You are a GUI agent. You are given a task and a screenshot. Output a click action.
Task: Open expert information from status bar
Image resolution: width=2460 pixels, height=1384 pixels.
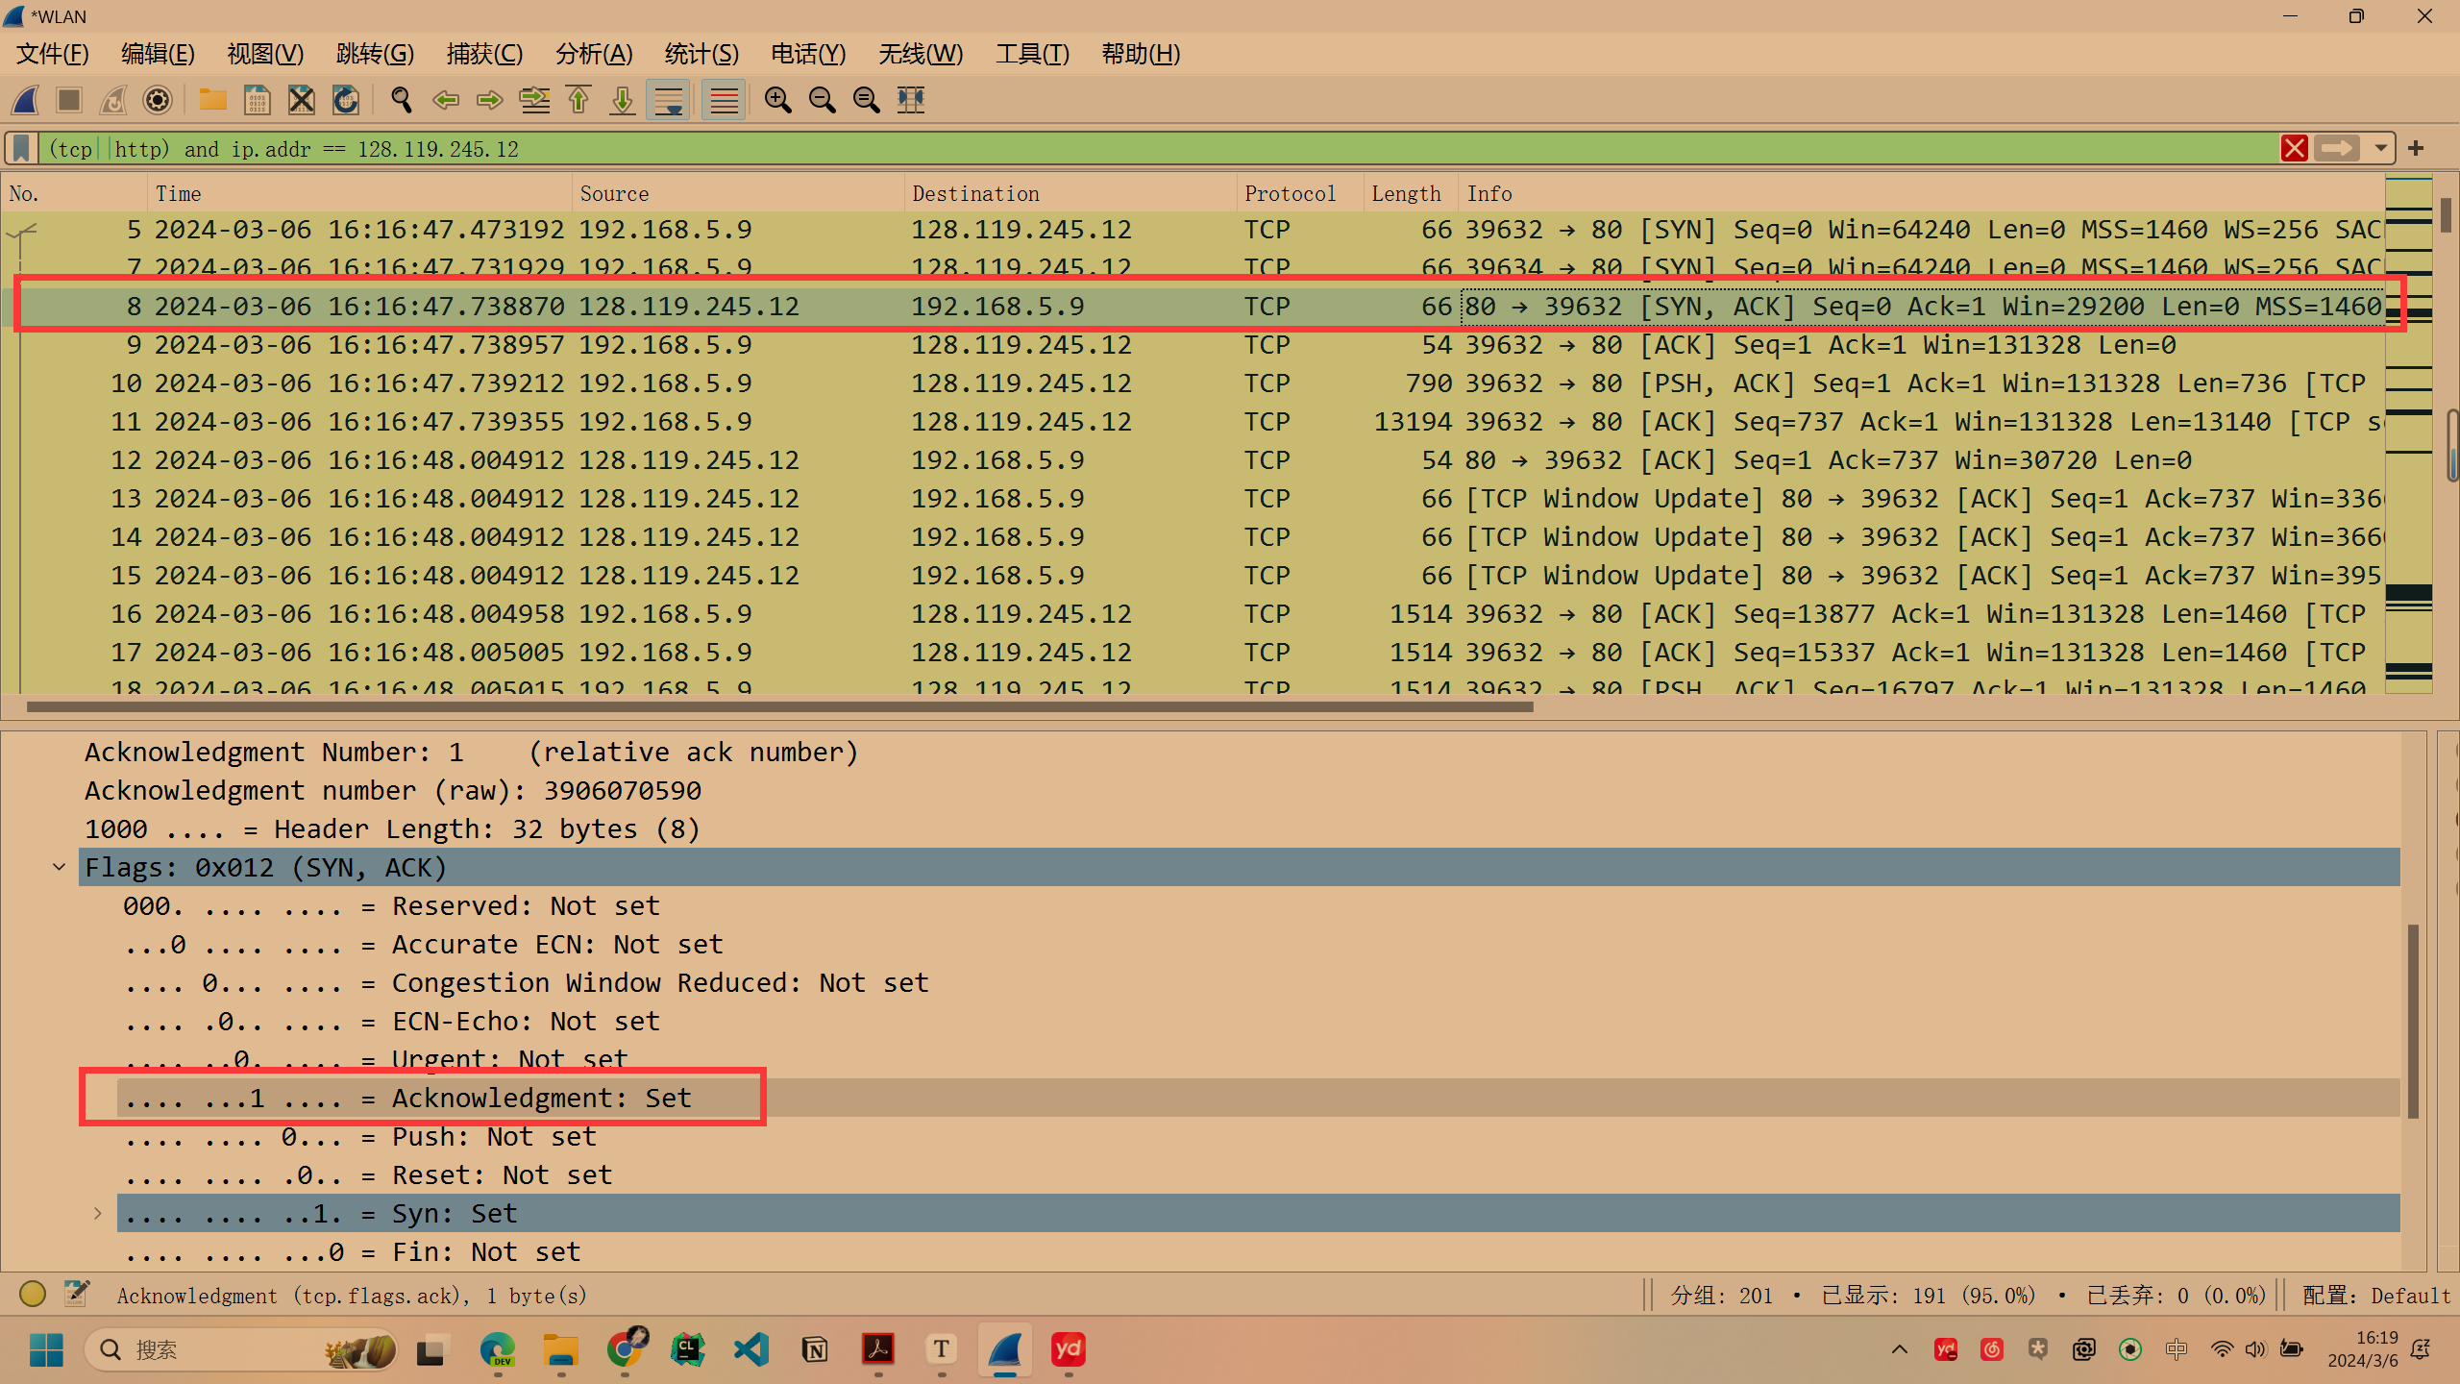tap(32, 1294)
